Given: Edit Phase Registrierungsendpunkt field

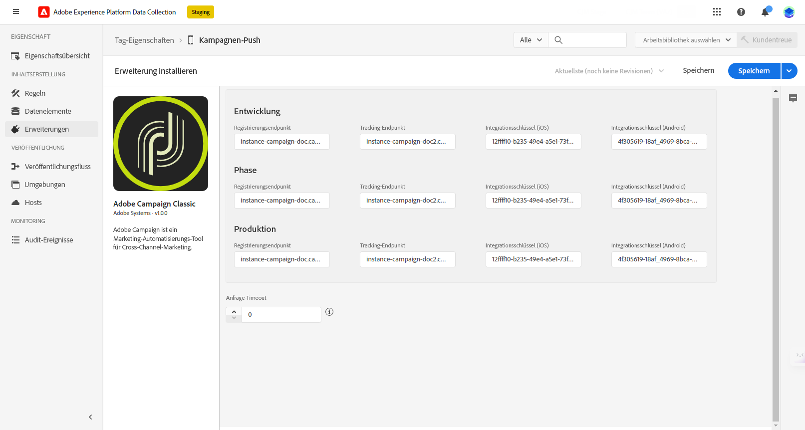Looking at the screenshot, I should [x=282, y=201].
